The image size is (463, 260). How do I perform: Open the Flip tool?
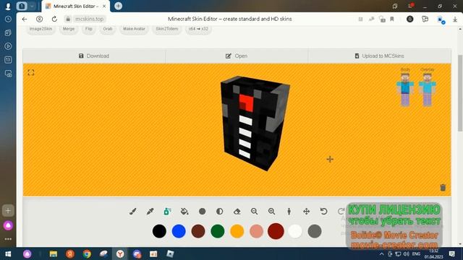(88, 29)
